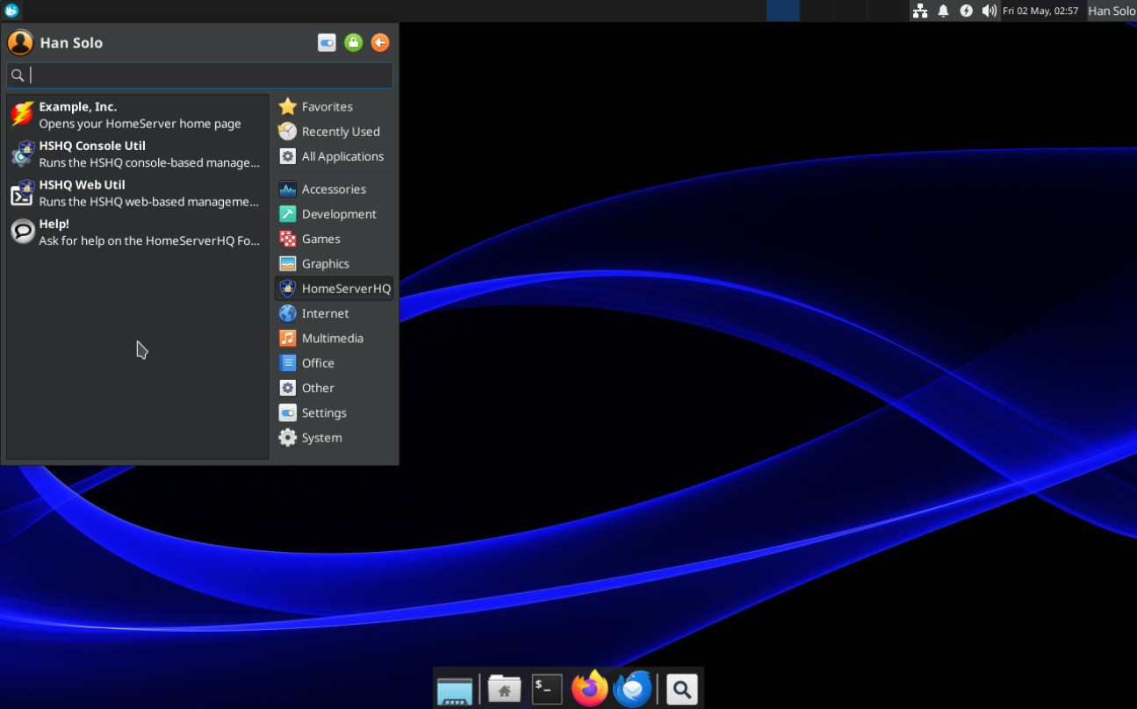The height and width of the screenshot is (709, 1137).
Task: Click the volume speaker icon in panel
Action: 989,11
